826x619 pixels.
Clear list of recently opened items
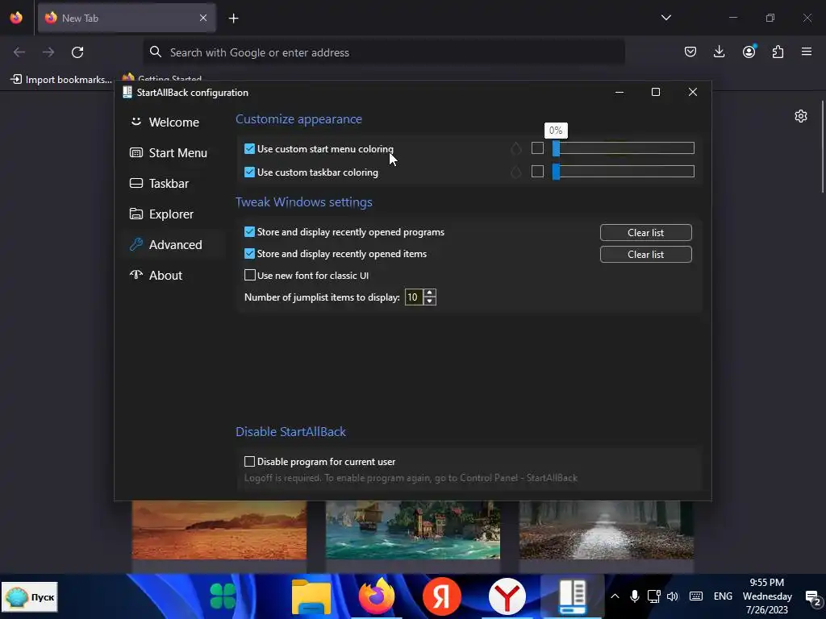point(646,254)
